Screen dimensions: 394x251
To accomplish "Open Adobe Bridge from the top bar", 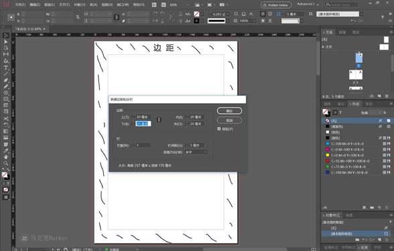I will pos(154,5).
